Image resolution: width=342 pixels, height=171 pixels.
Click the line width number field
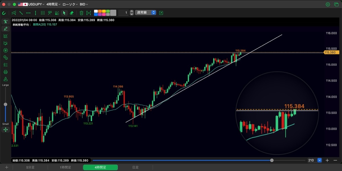click(123, 13)
